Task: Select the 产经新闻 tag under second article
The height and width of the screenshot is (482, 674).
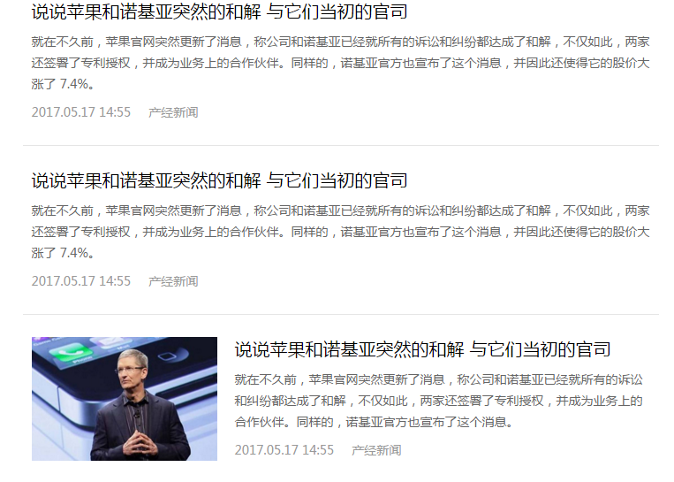Action: tap(173, 281)
